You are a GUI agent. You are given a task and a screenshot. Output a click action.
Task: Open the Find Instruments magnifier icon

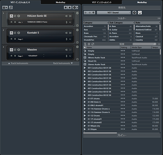[x=11, y=7]
